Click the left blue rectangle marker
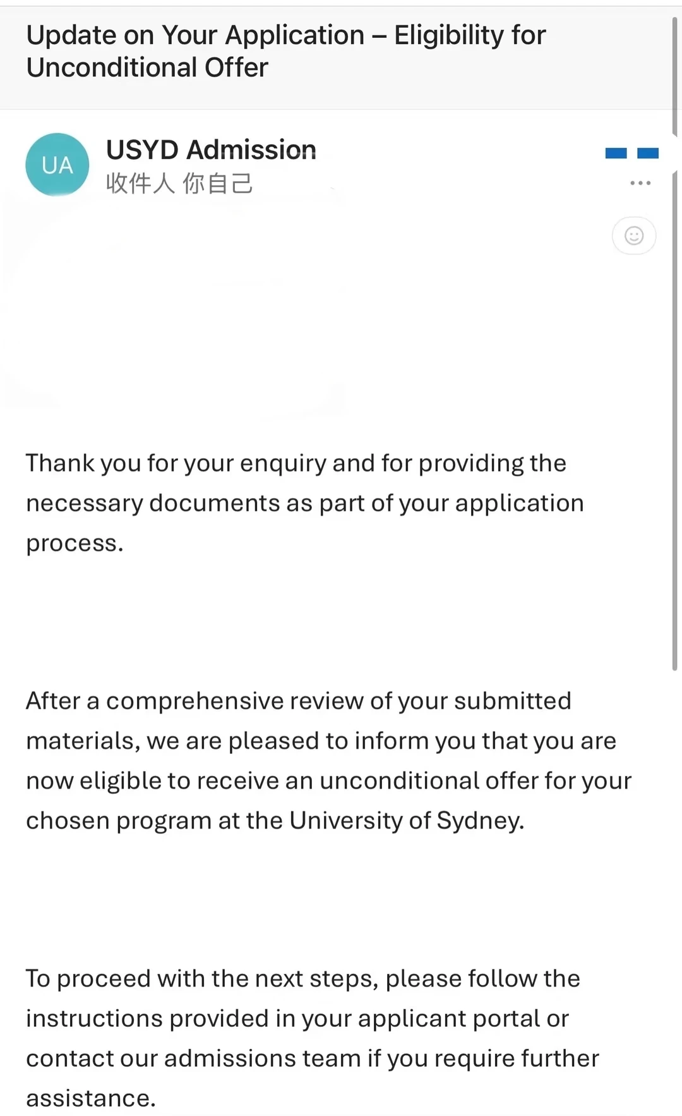The width and height of the screenshot is (682, 1116). click(616, 153)
